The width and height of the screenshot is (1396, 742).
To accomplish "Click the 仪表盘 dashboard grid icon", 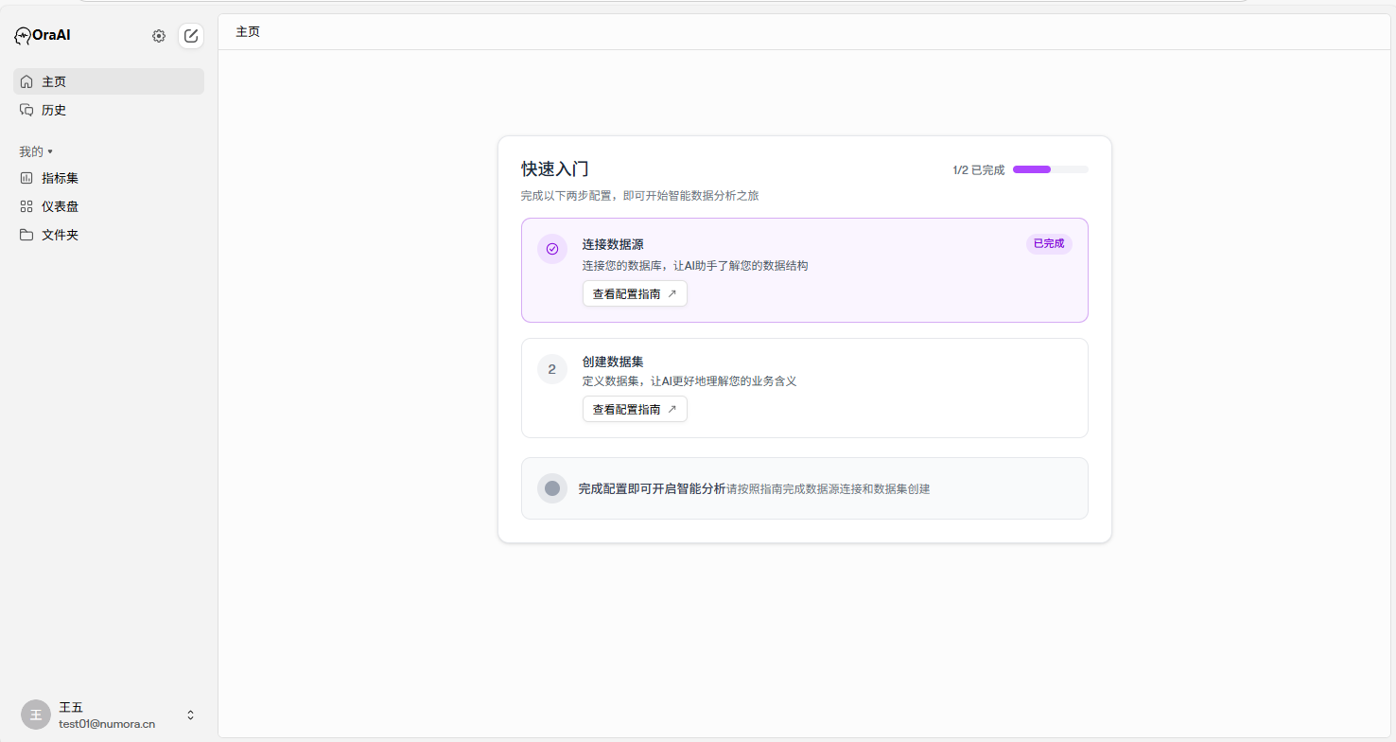I will 26,205.
